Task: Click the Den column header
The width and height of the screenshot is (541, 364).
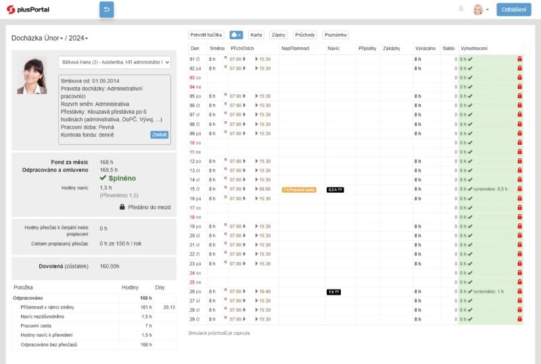Action: pos(195,48)
